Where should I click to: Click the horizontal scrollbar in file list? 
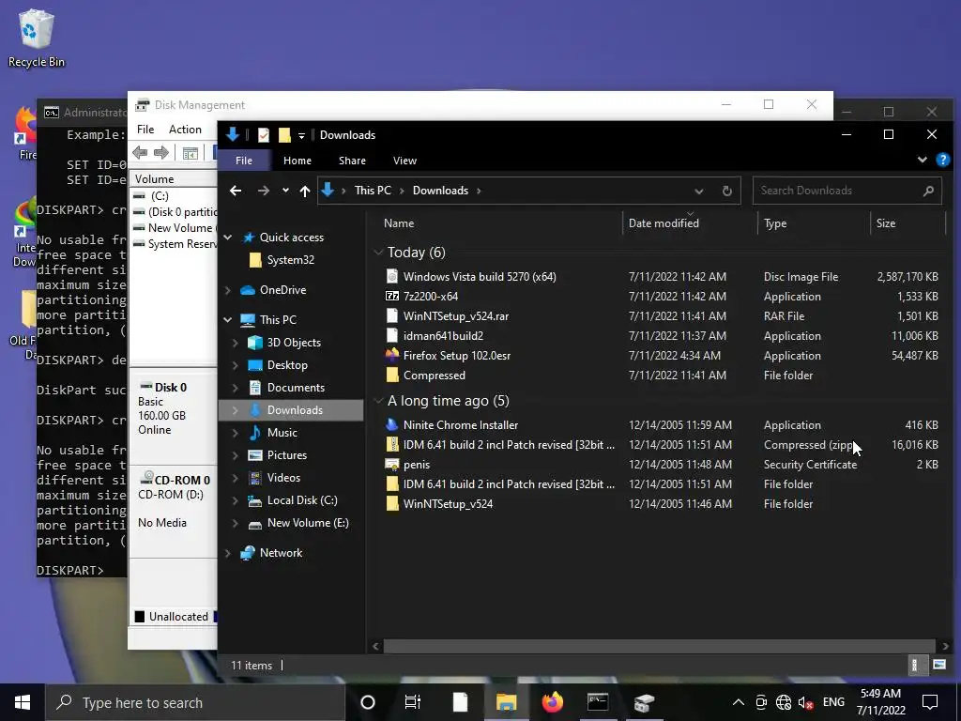(x=659, y=646)
